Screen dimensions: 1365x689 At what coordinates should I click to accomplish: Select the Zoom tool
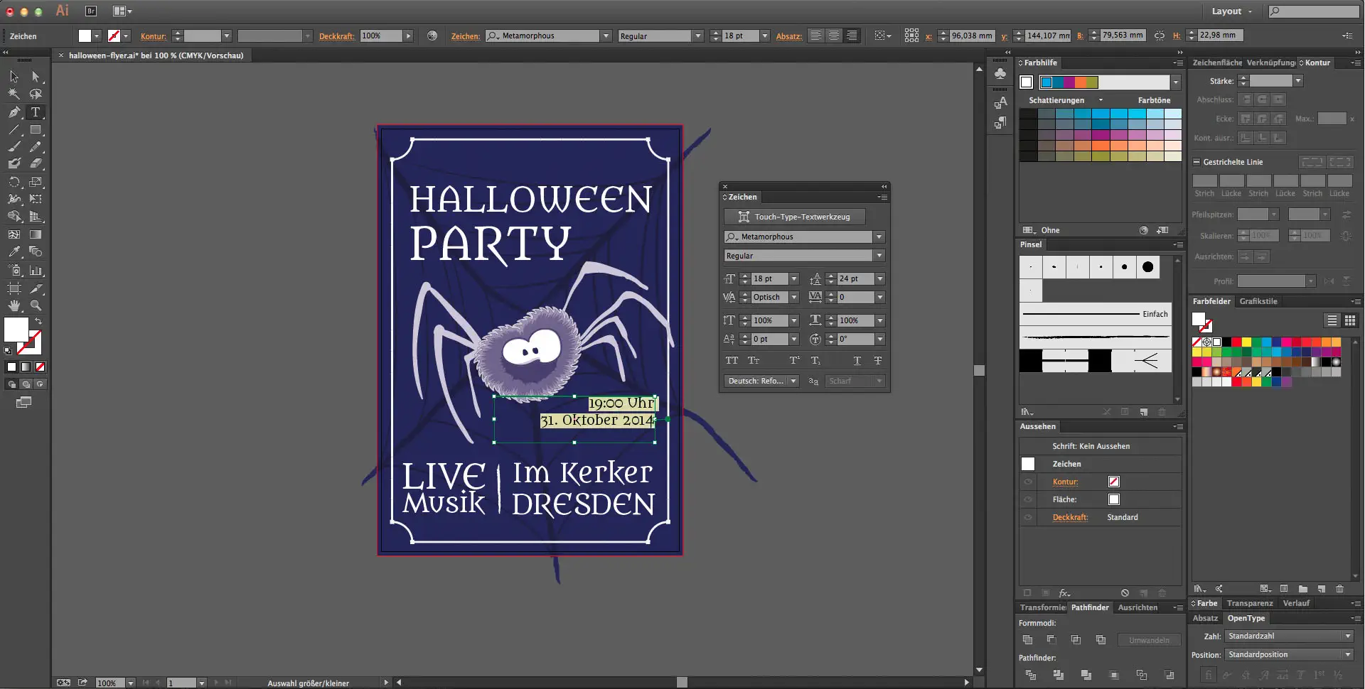click(x=36, y=305)
